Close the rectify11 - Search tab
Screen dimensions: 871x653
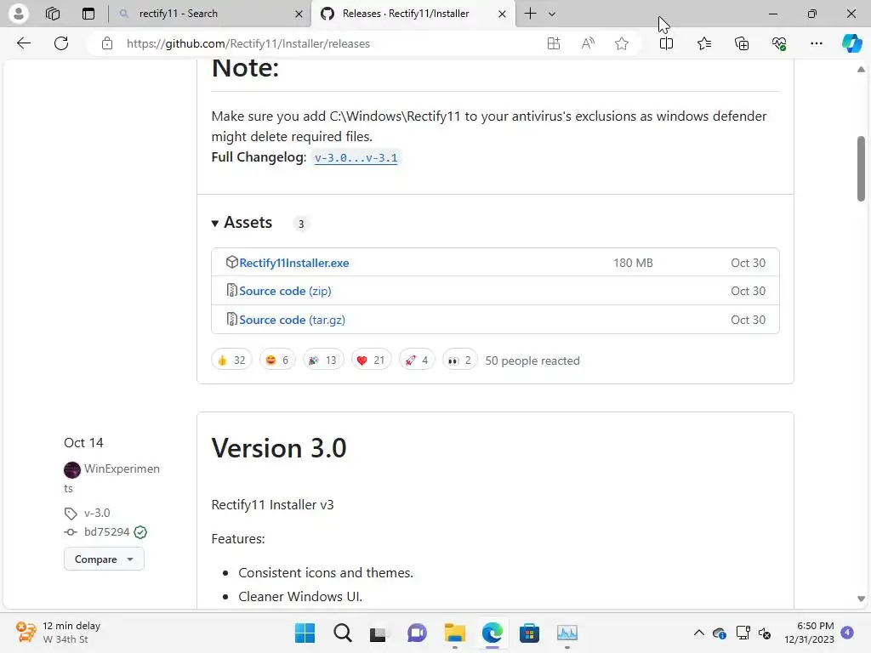(299, 14)
